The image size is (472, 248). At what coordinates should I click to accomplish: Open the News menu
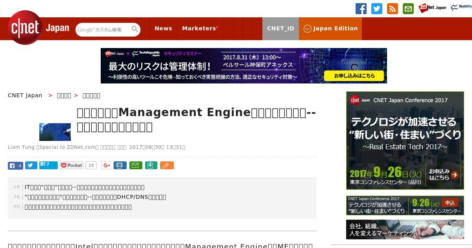point(163,28)
